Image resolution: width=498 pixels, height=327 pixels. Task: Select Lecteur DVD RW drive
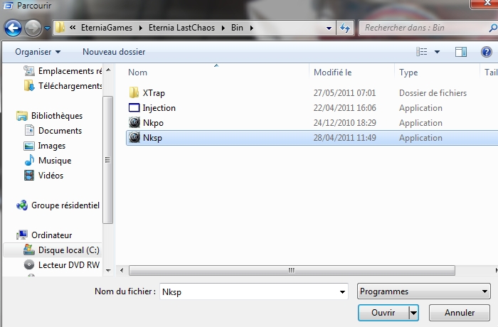(62, 264)
